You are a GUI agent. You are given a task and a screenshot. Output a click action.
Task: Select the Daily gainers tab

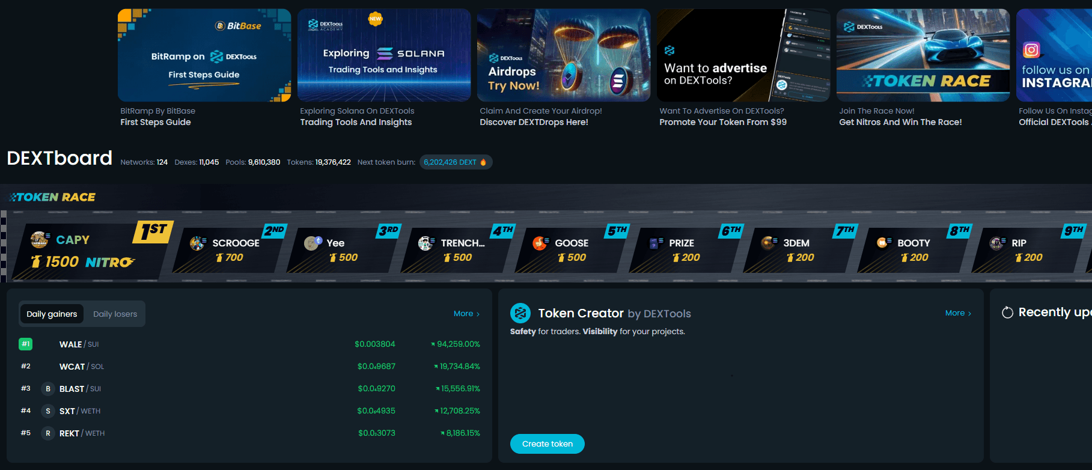52,314
